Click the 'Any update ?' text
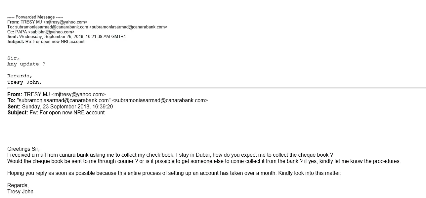The width and height of the screenshot is (426, 198). pyautogui.click(x=26, y=64)
